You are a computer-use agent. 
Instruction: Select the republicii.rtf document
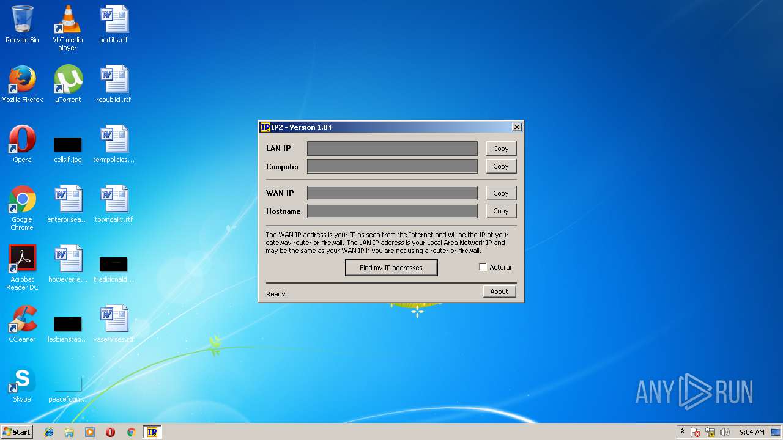[x=113, y=85]
